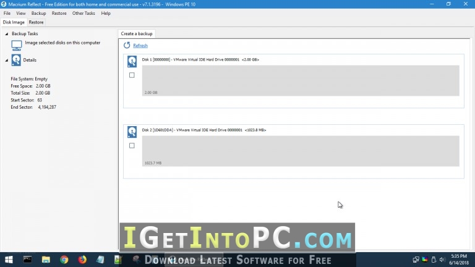The image size is (475, 267).
Task: Click the Backup Tasks heading
Action: pos(25,33)
